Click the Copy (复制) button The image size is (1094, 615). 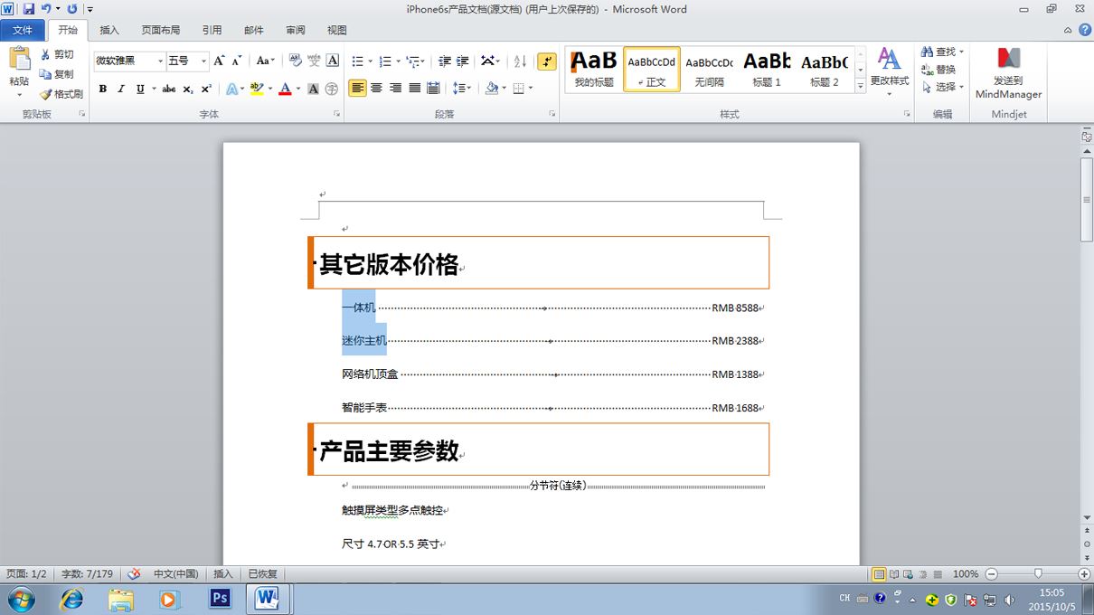[58, 74]
